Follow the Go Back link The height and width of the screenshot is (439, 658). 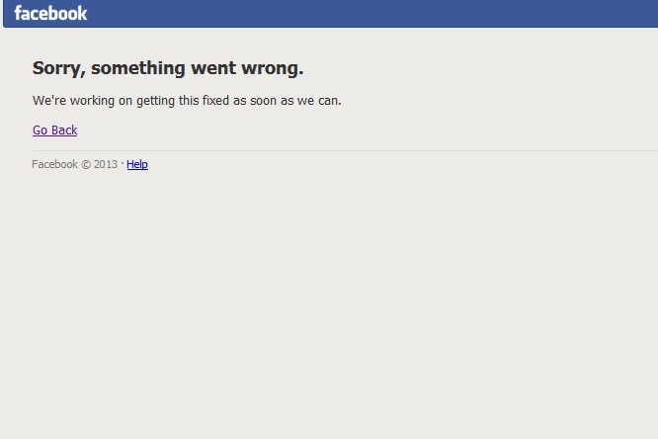55,131
